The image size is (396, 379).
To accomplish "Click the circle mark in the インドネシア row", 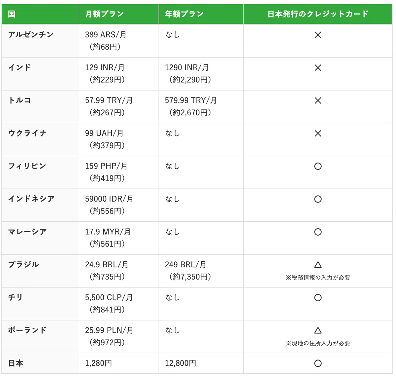I will pyautogui.click(x=318, y=199).
